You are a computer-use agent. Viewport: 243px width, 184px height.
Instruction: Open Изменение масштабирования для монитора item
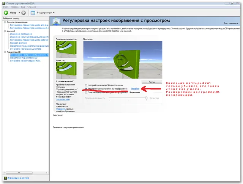[x=29, y=37]
